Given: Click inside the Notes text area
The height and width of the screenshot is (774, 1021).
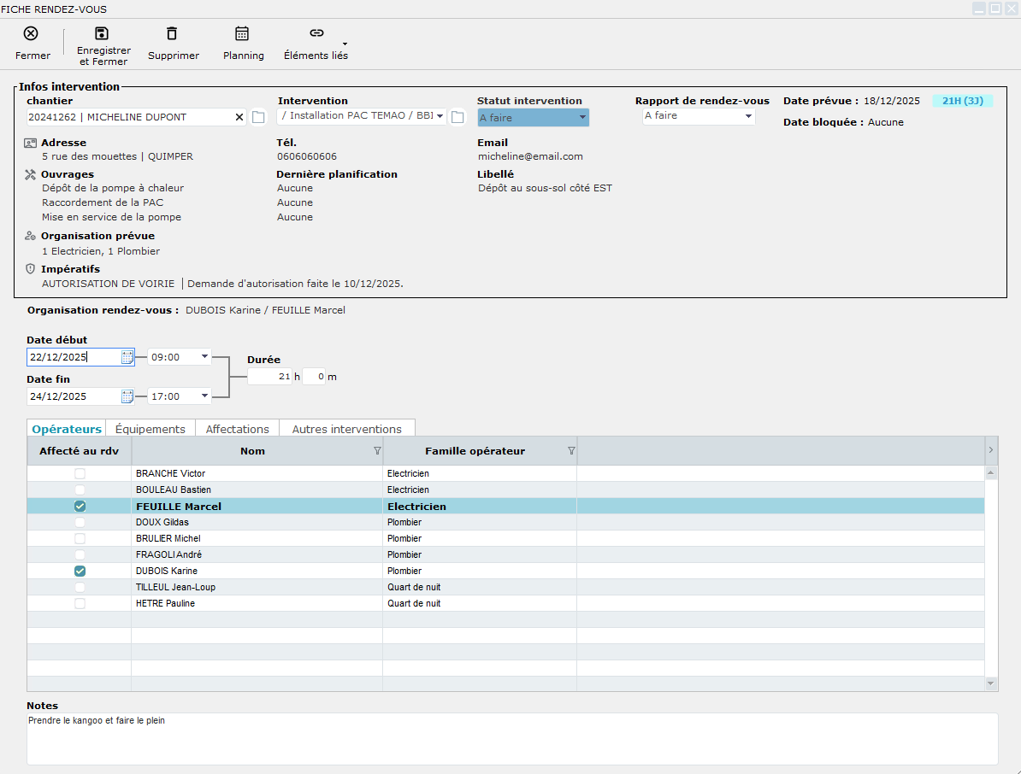Looking at the screenshot, I should click(511, 739).
